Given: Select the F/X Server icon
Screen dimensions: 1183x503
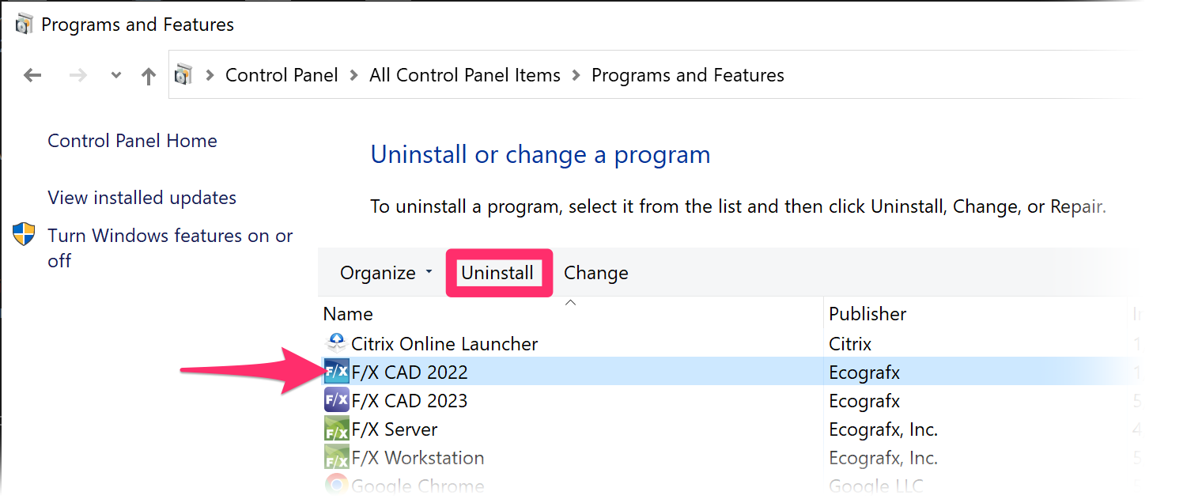Looking at the screenshot, I should [337, 429].
